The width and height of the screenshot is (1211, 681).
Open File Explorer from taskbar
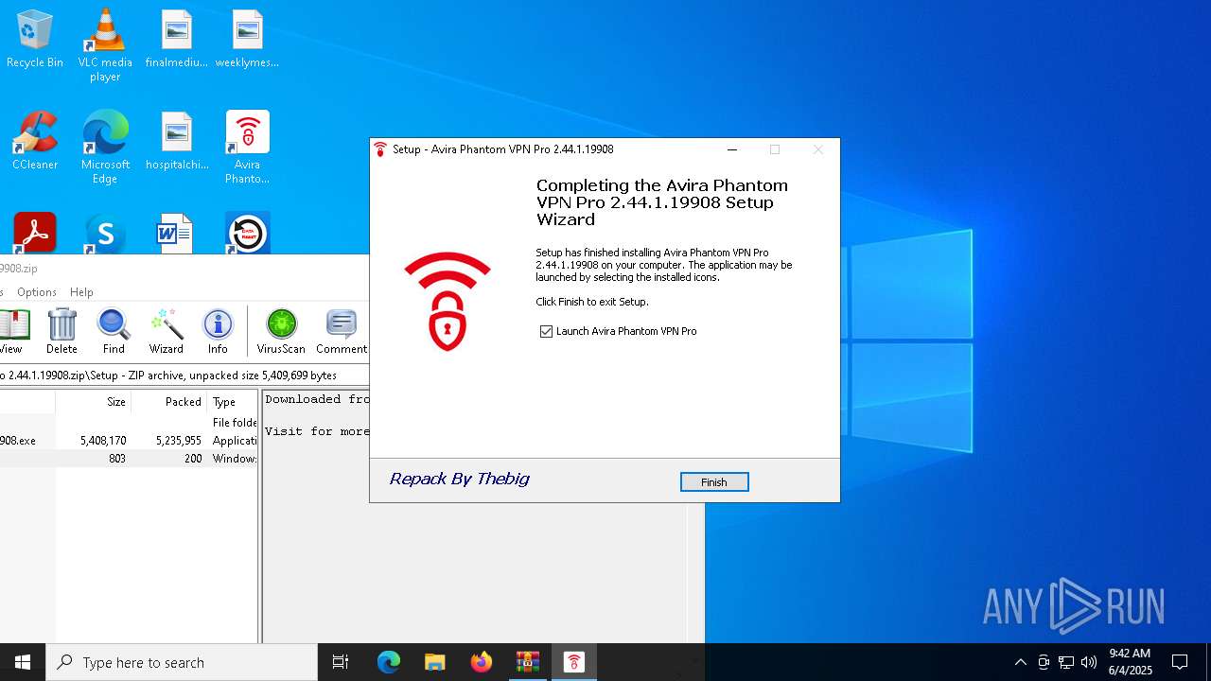(434, 662)
